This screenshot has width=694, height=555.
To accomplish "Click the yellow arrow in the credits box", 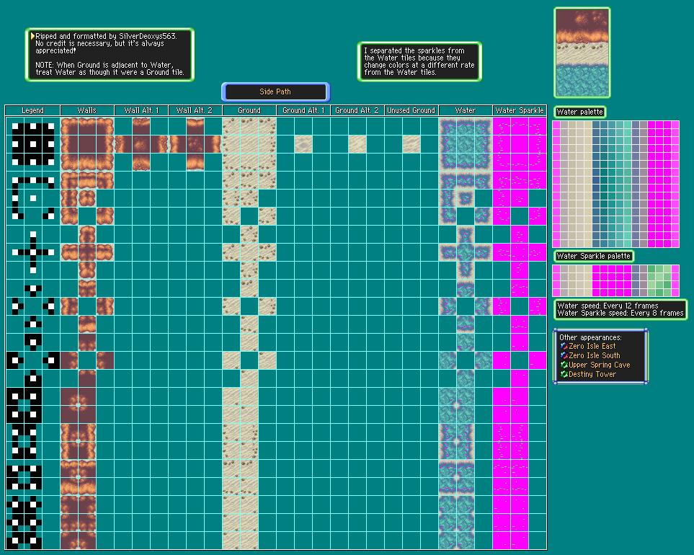I will [32, 36].
